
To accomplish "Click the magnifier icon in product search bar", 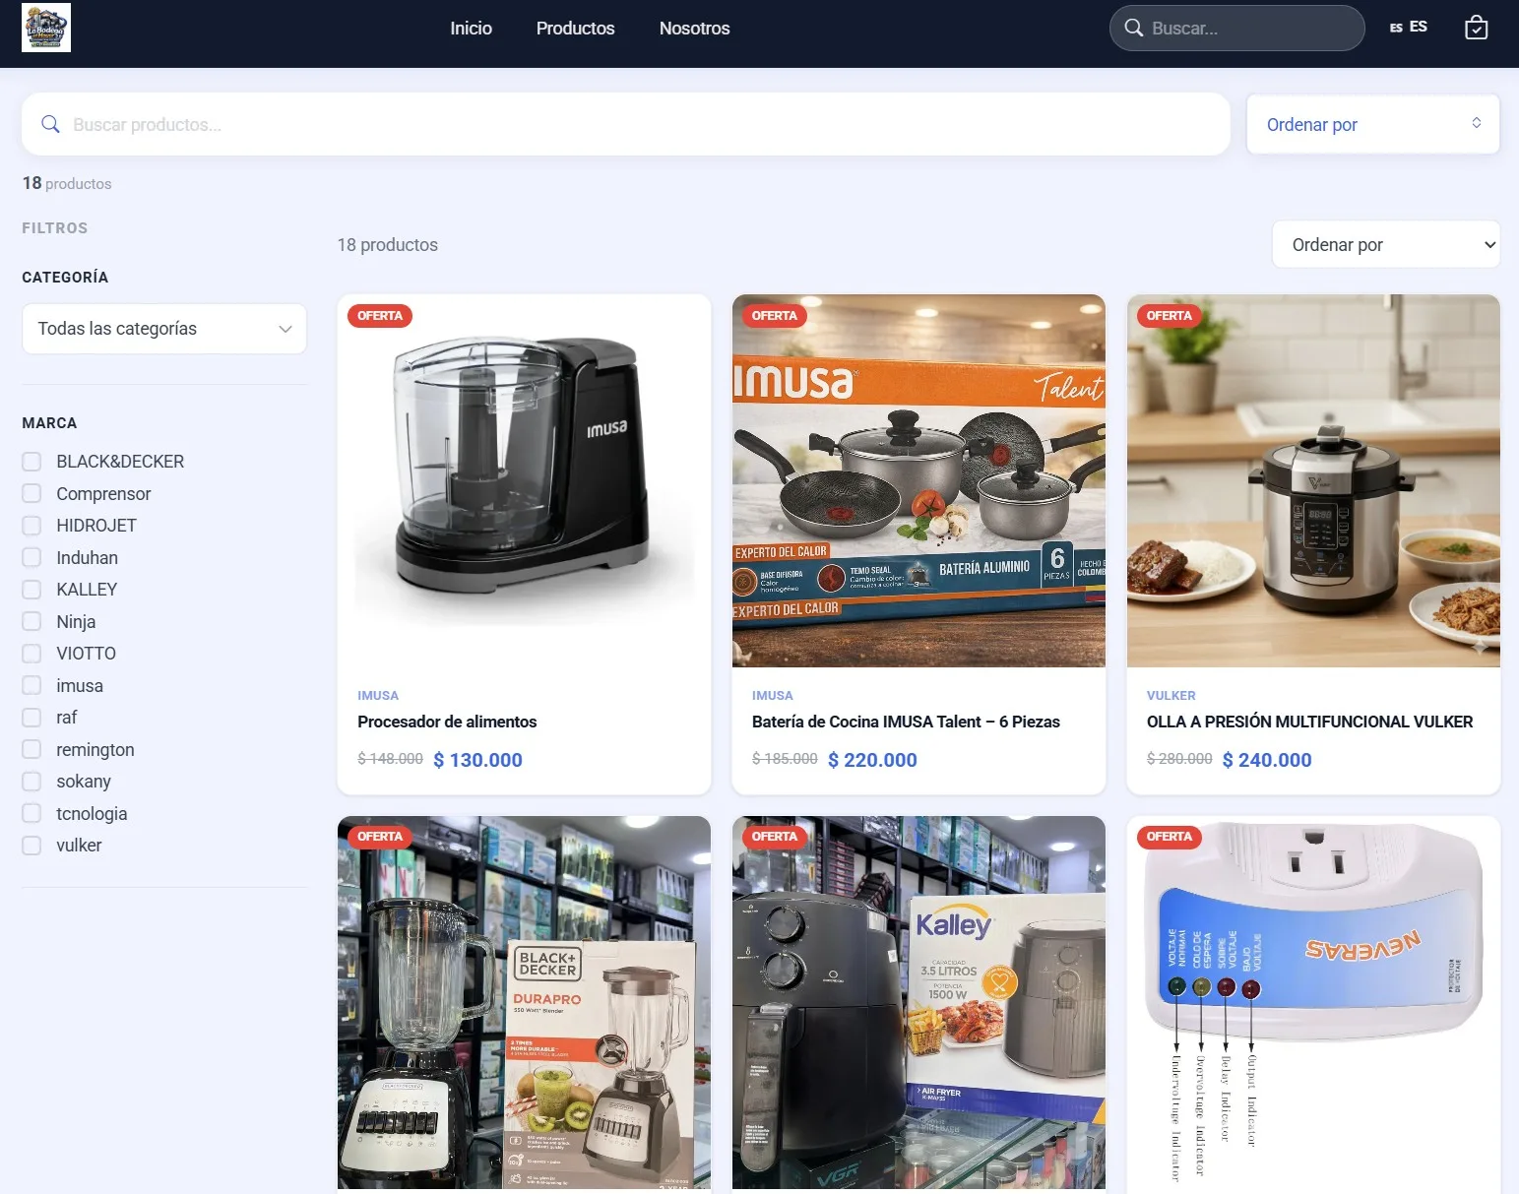I will click(x=50, y=124).
